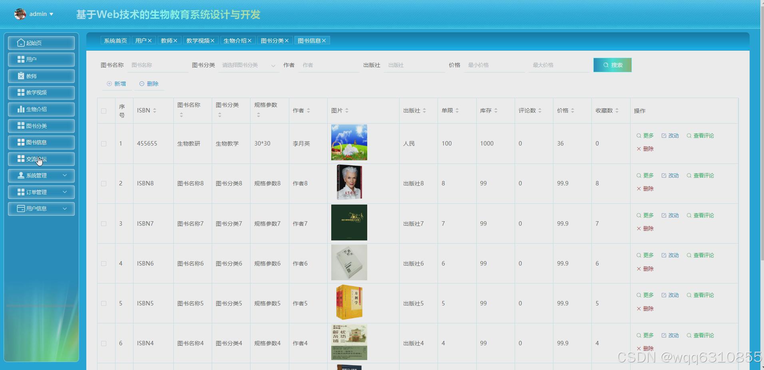Screen dimensions: 764x370
Task: Click 改动 edit for the ISBN5 row
Action: click(x=670, y=295)
